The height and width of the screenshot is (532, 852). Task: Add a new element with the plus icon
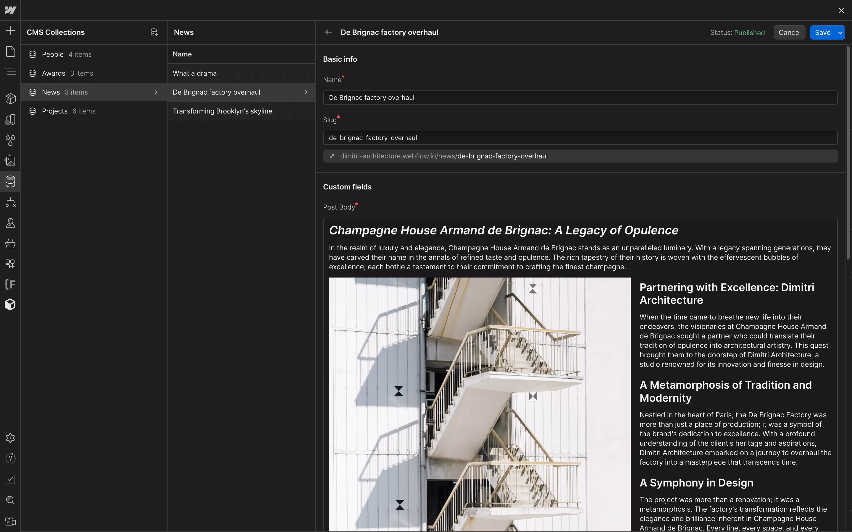(10, 30)
